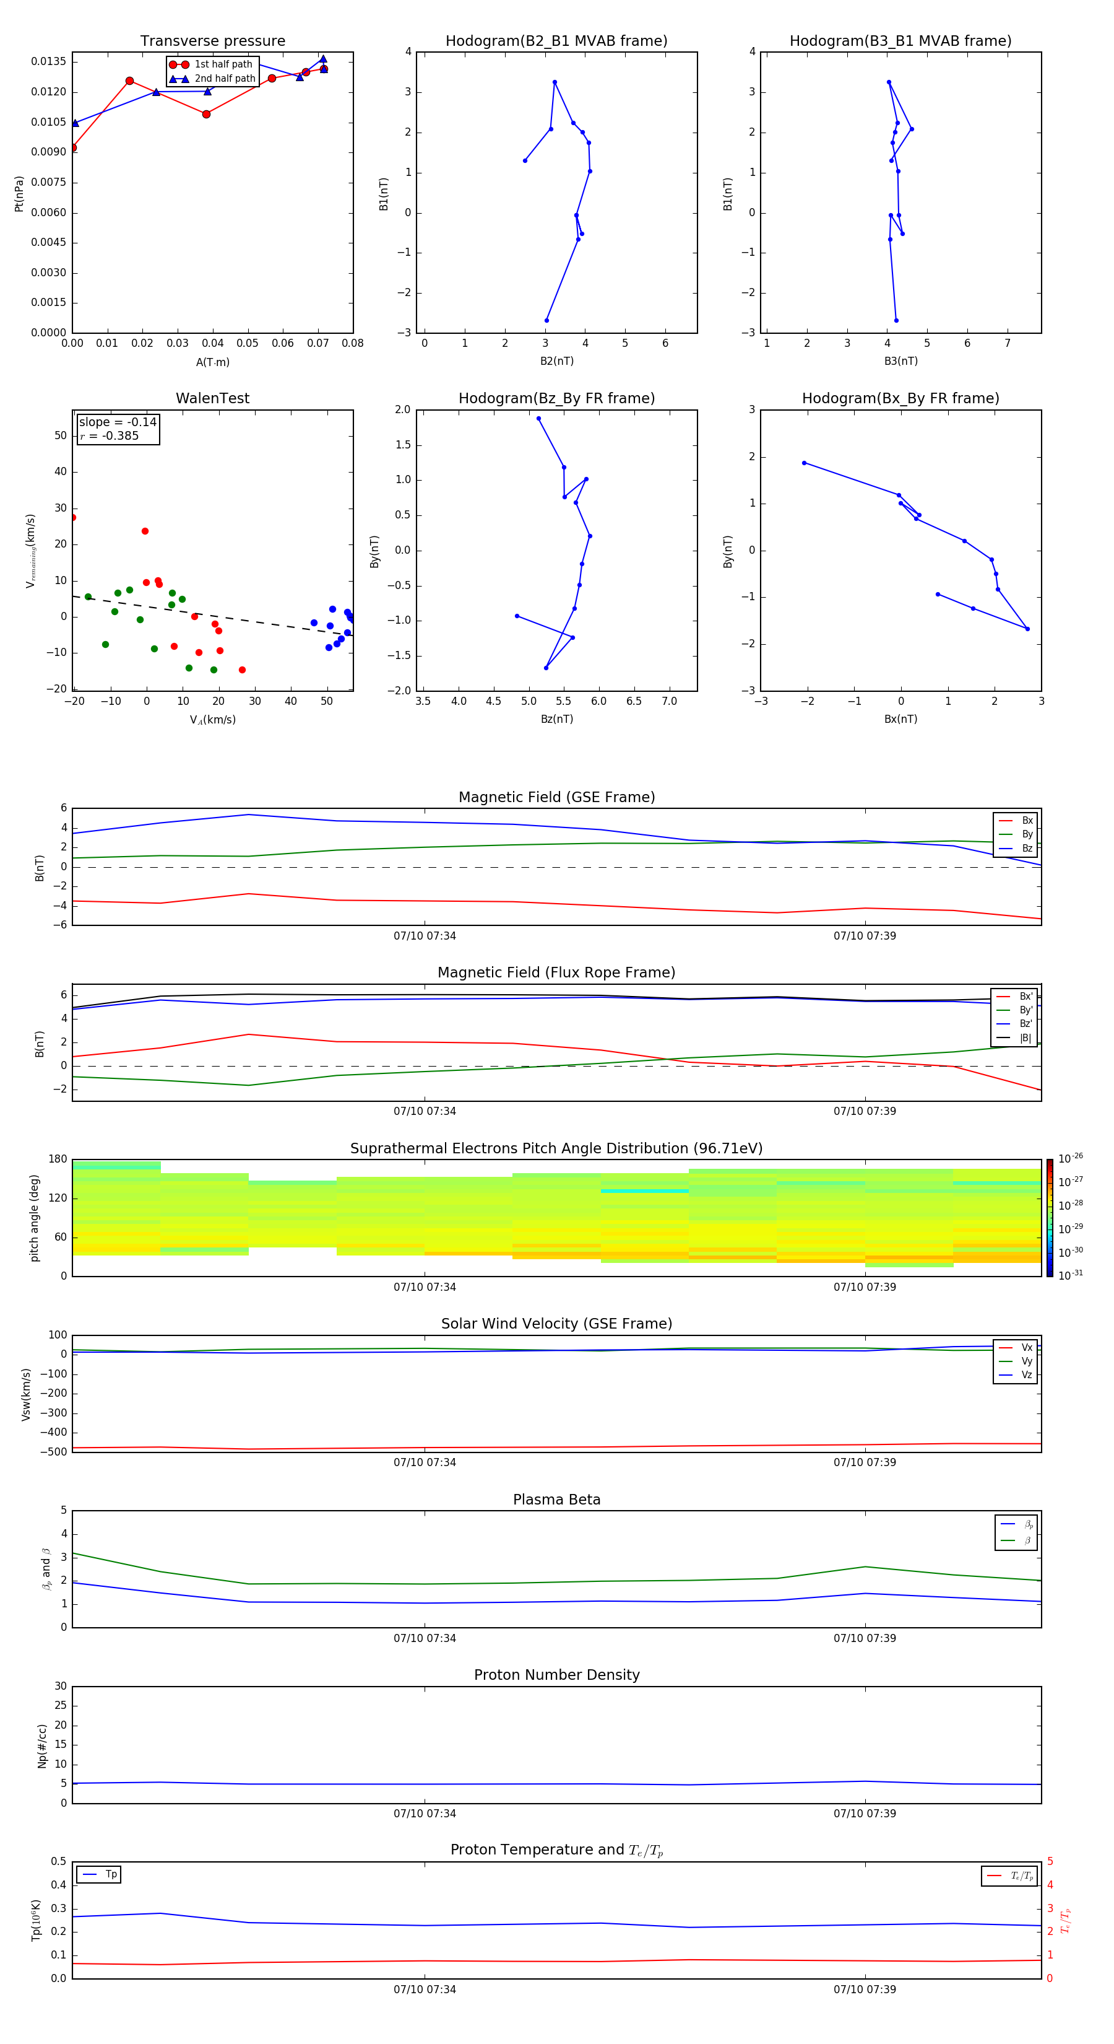Click the 'Proton Number Density' plot title

click(556, 1675)
